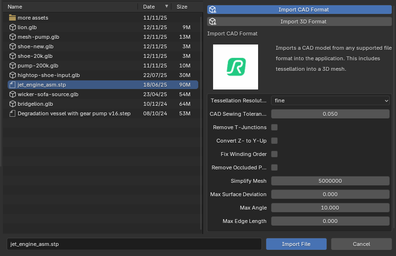Open the Tessellation Resolution dropdown
The height and width of the screenshot is (256, 396).
[x=330, y=100]
